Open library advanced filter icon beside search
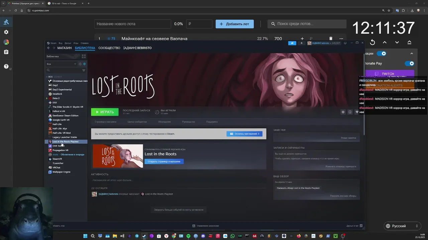Viewport: 428px width, 240px height. coord(84,70)
